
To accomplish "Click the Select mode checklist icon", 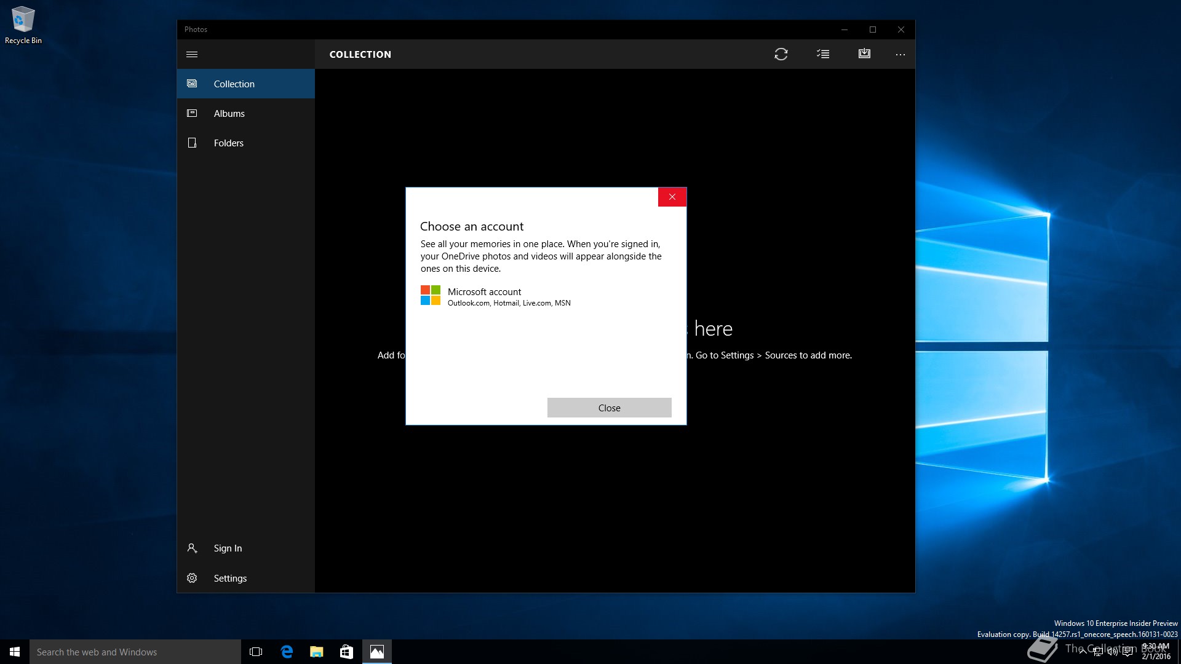I will click(x=822, y=54).
